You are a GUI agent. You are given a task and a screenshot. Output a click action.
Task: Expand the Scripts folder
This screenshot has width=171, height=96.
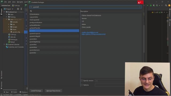tap(9, 27)
